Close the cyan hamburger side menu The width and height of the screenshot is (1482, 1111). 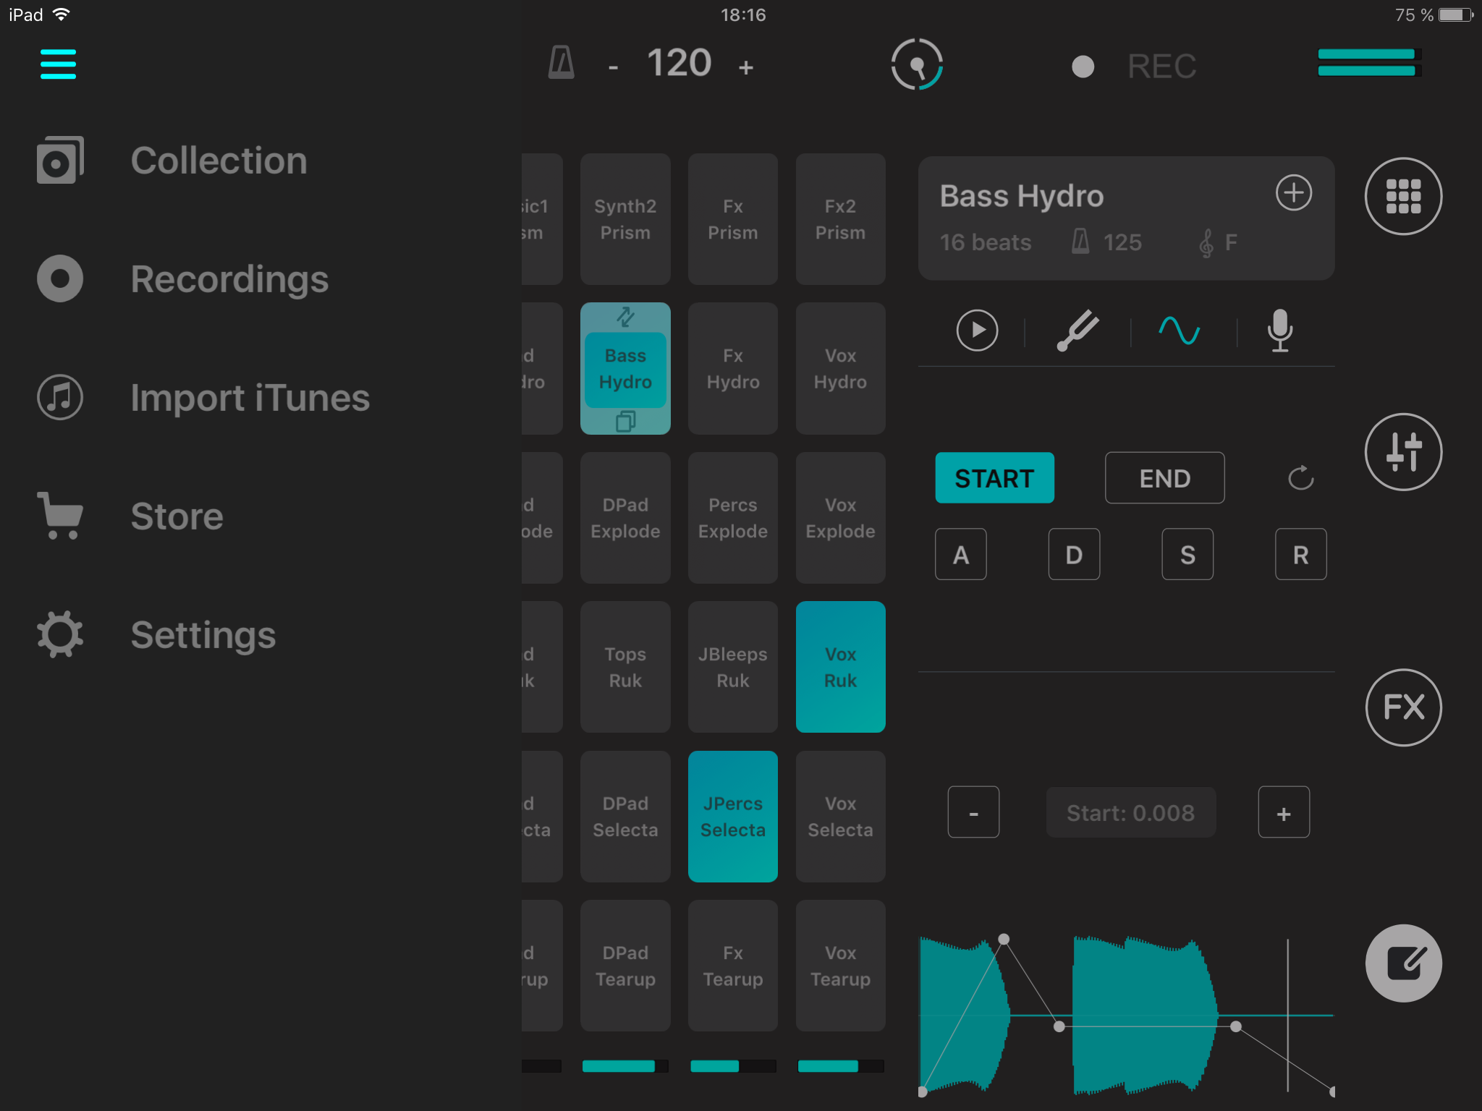[58, 64]
